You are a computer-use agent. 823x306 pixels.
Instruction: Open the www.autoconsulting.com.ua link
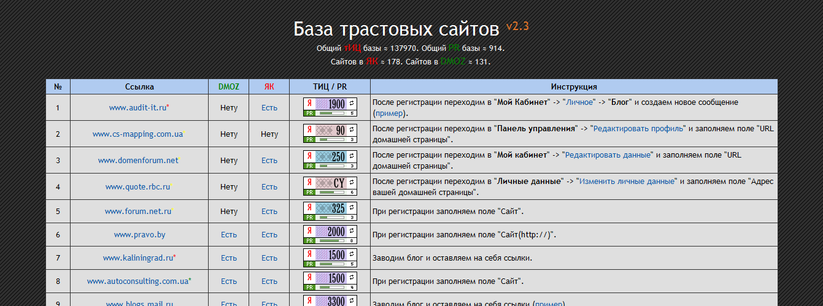[x=137, y=281]
